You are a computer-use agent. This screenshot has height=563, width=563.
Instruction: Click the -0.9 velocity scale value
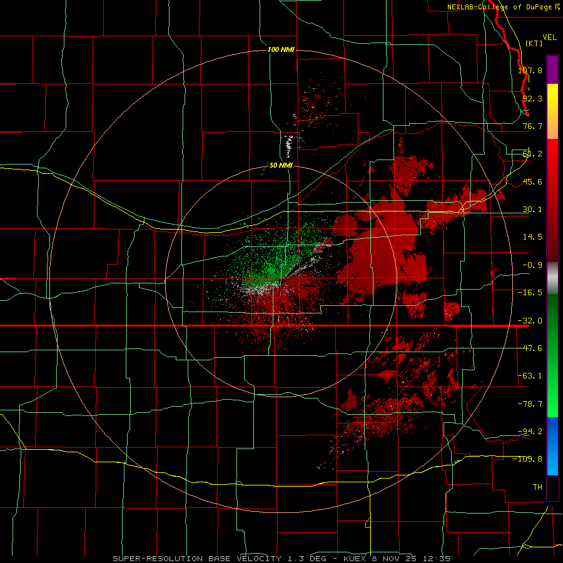(532, 265)
